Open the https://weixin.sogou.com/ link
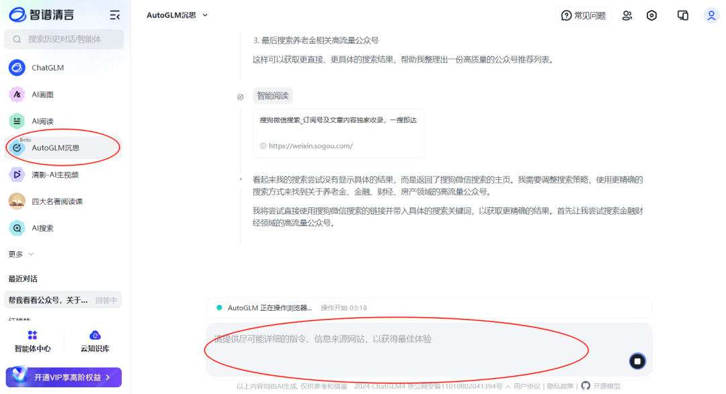The width and height of the screenshot is (726, 394). click(x=311, y=146)
